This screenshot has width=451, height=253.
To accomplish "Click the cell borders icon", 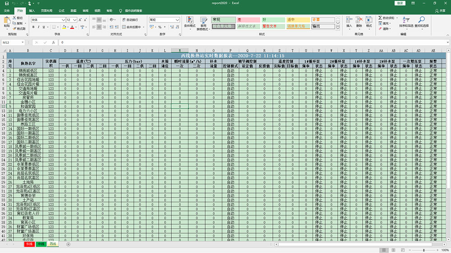I will 54,27.
